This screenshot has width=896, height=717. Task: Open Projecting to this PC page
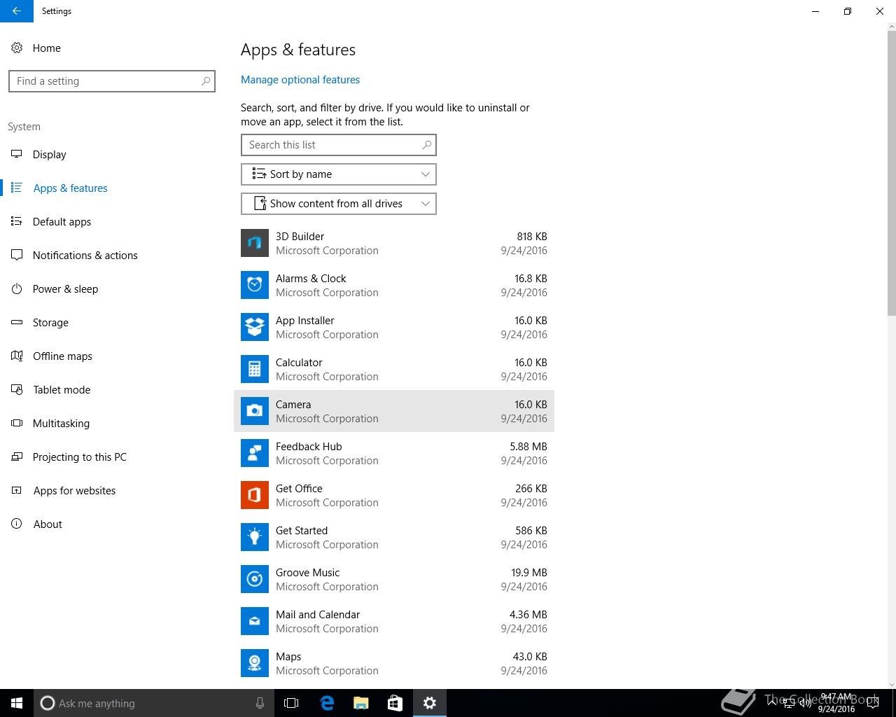pos(80,457)
